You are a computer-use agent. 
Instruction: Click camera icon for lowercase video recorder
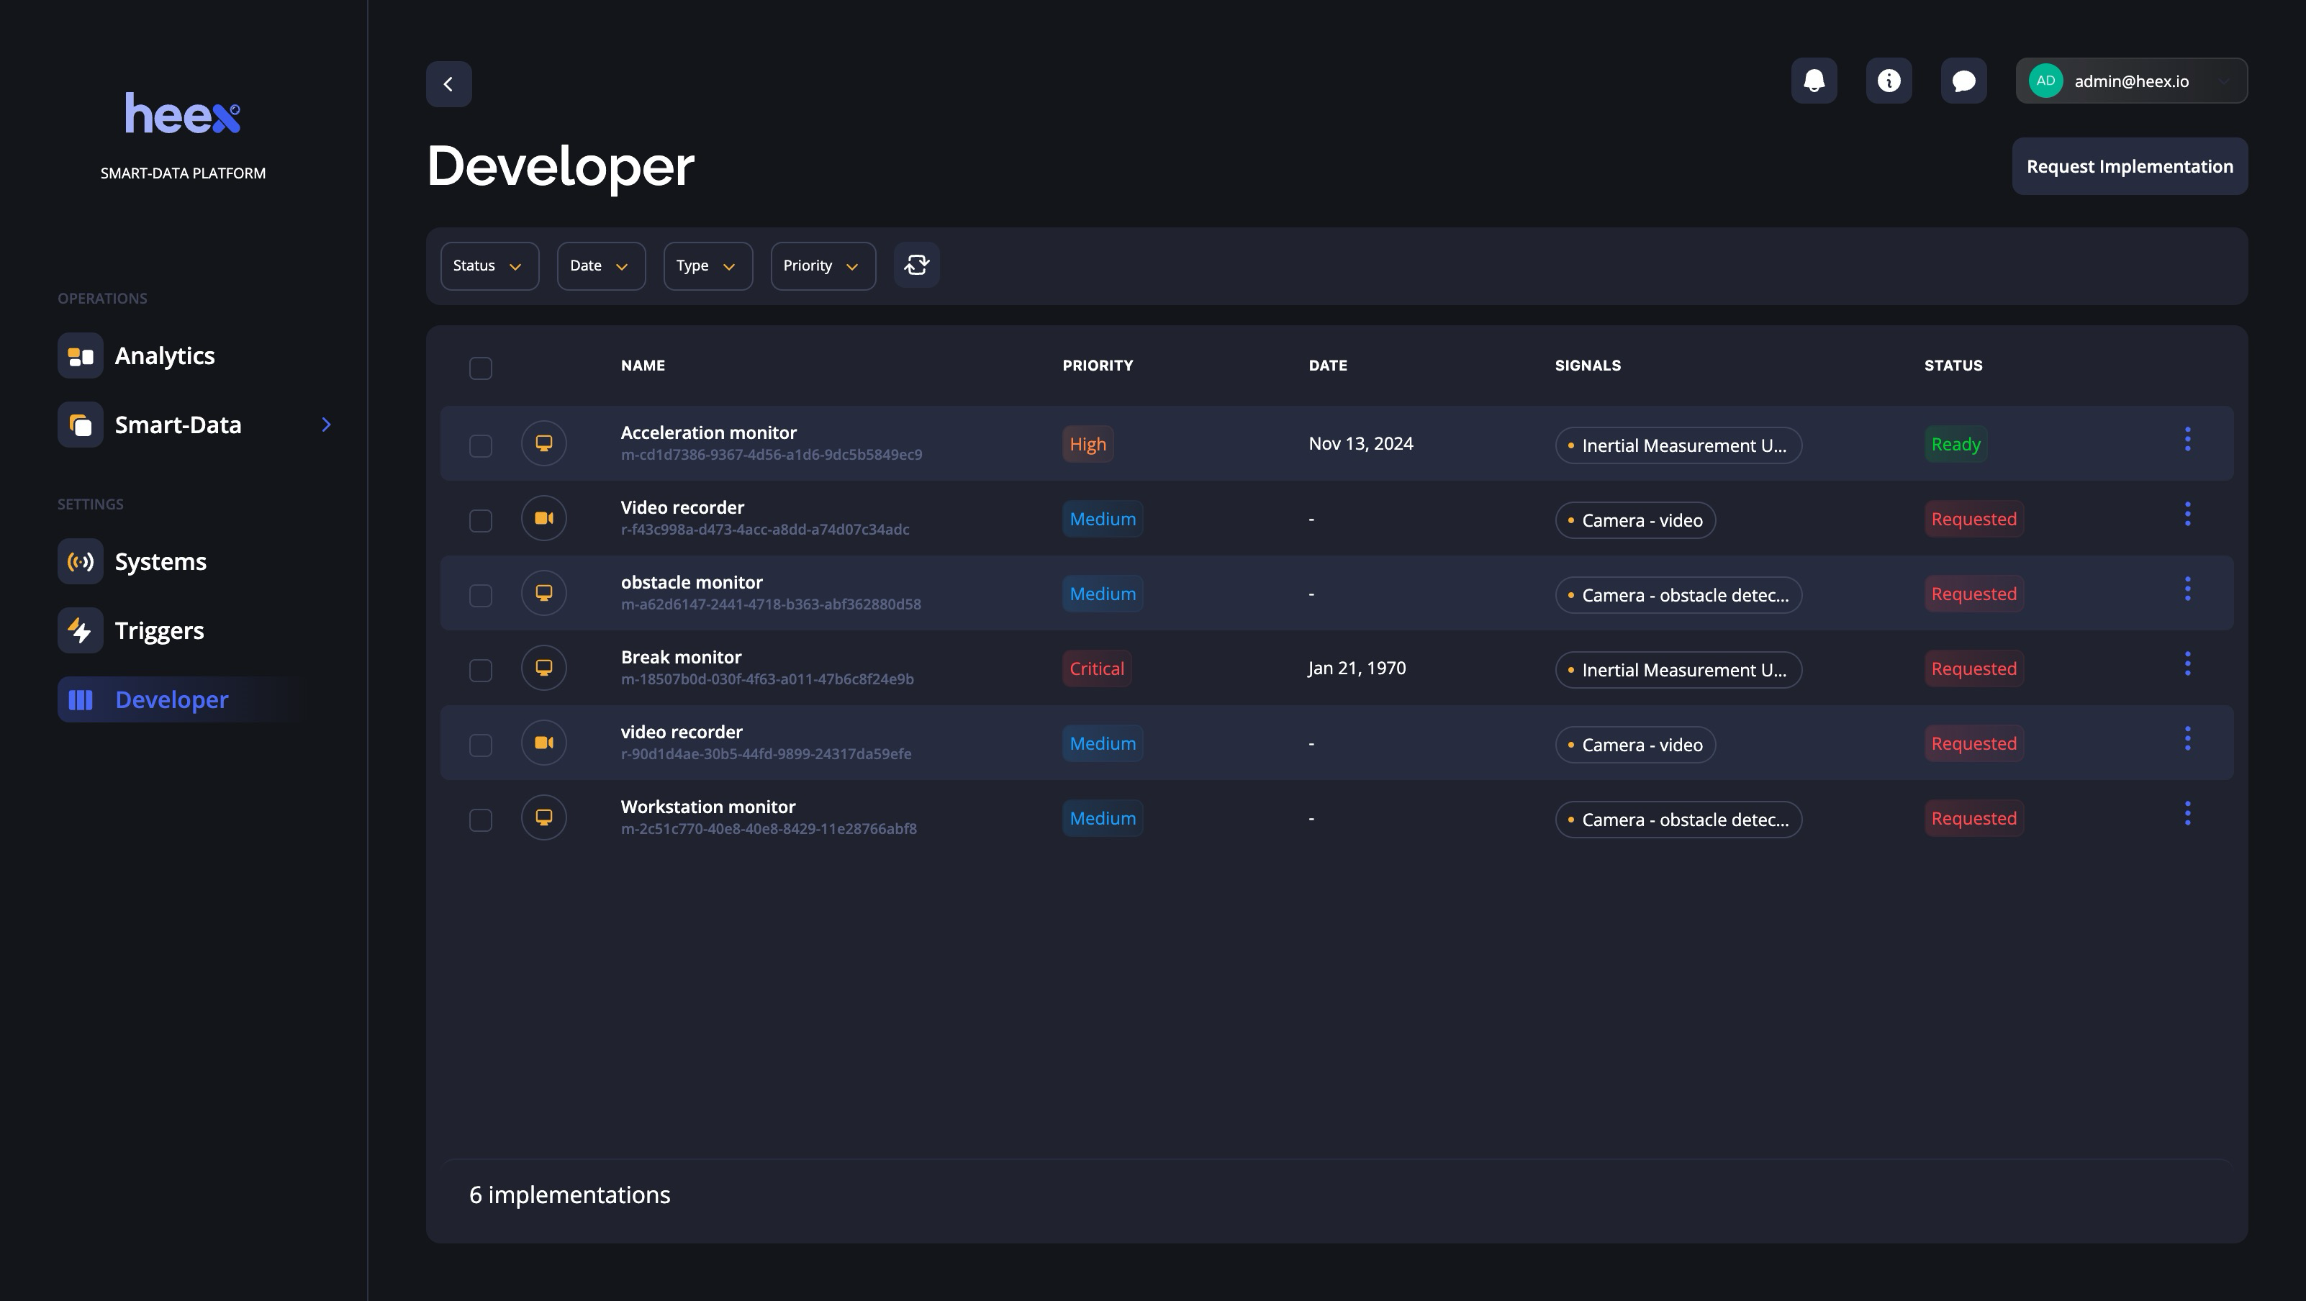544,743
